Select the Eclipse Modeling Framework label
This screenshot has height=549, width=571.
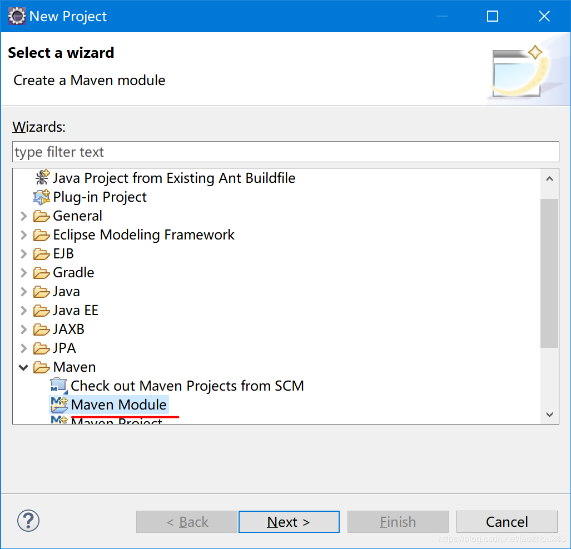point(144,235)
